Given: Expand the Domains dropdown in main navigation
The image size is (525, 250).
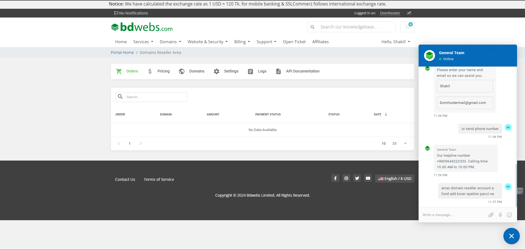Looking at the screenshot, I should (170, 42).
